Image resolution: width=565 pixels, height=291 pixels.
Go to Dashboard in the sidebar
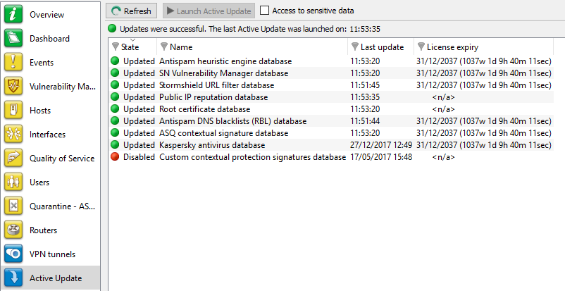(49, 38)
